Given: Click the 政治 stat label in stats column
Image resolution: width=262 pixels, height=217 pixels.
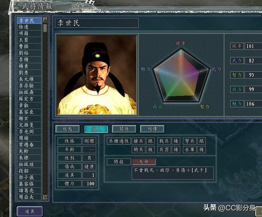Looking at the screenshot, I should (237, 89).
